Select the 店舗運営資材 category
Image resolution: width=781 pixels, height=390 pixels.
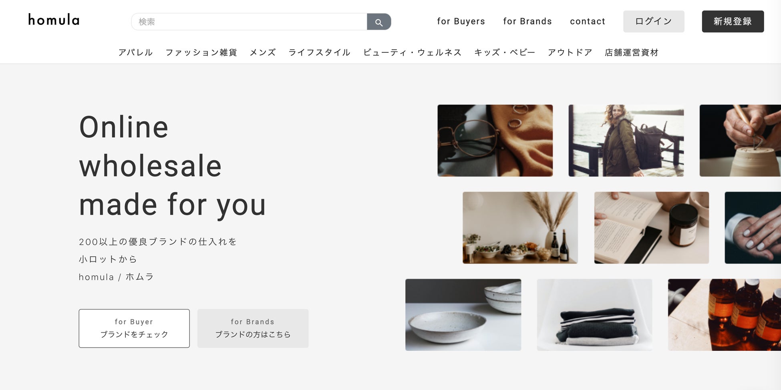point(632,52)
